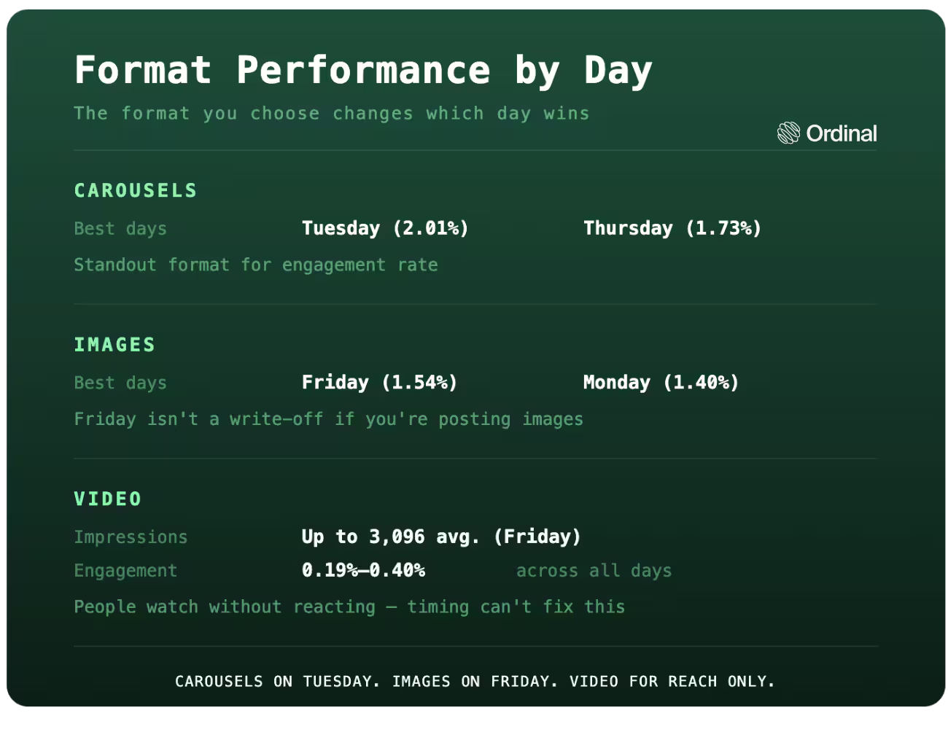Image resolution: width=948 pixels, height=729 pixels.
Task: Click the Ordinal logo icon
Action: point(788,133)
